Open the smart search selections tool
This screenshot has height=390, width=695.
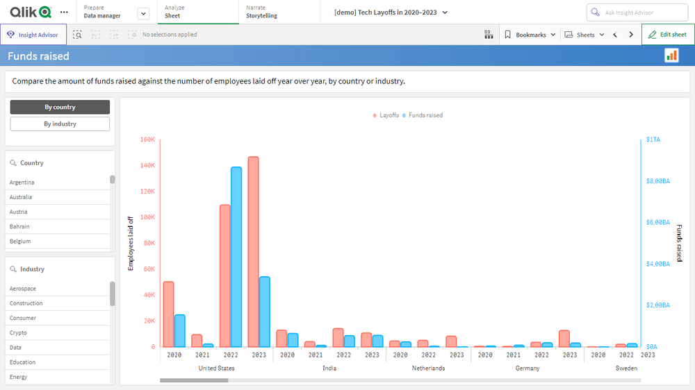tap(78, 35)
